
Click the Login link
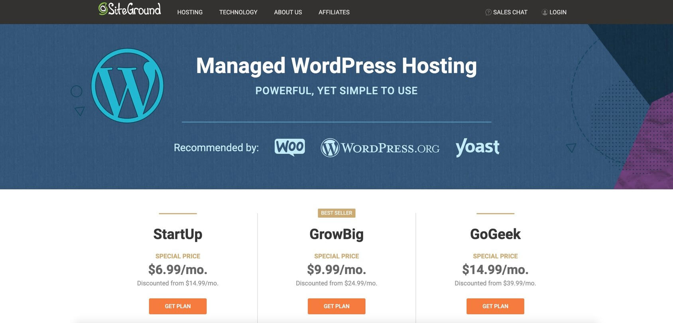tap(558, 12)
